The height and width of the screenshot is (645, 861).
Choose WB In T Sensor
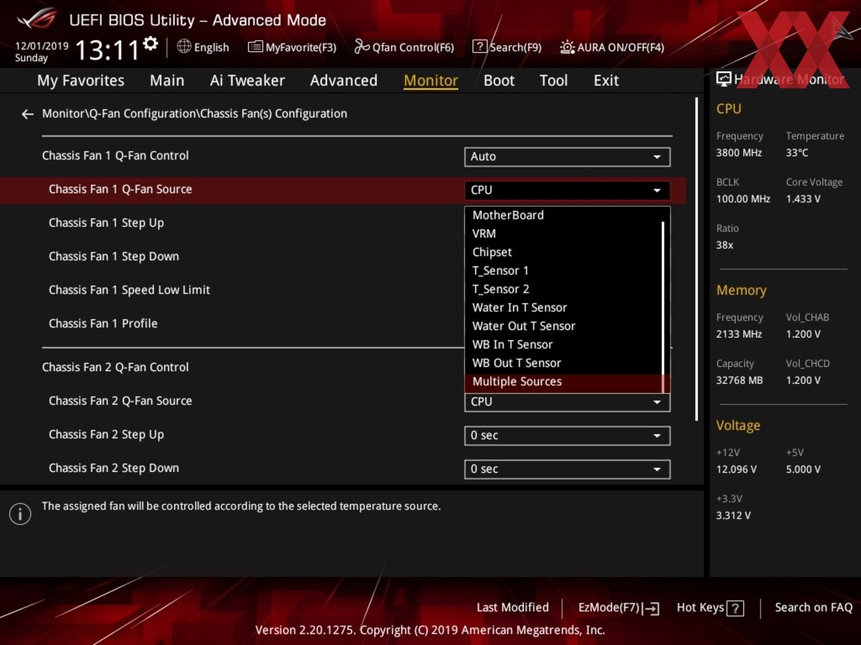tap(563, 345)
